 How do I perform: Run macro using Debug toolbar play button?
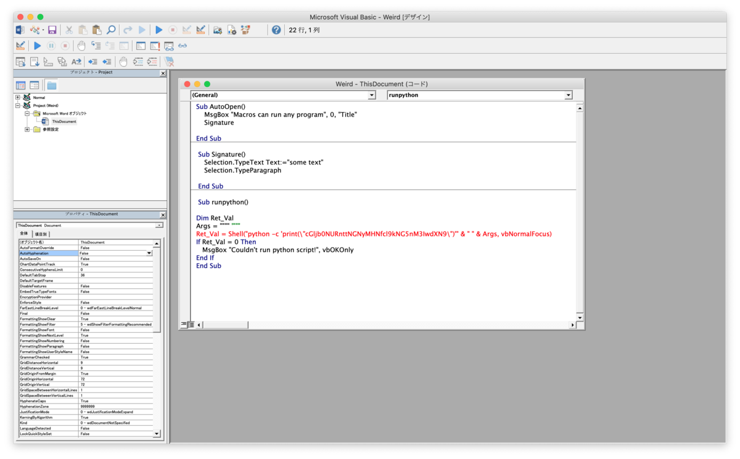tap(37, 46)
